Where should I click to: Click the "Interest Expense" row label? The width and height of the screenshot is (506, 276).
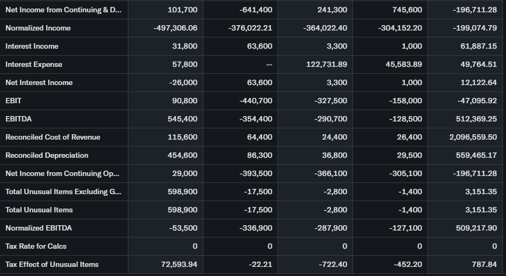[34, 64]
